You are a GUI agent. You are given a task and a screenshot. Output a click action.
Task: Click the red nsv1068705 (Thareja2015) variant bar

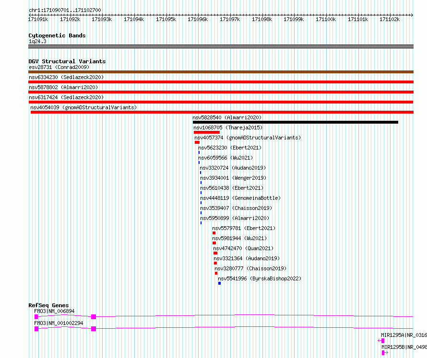pyautogui.click(x=207, y=132)
